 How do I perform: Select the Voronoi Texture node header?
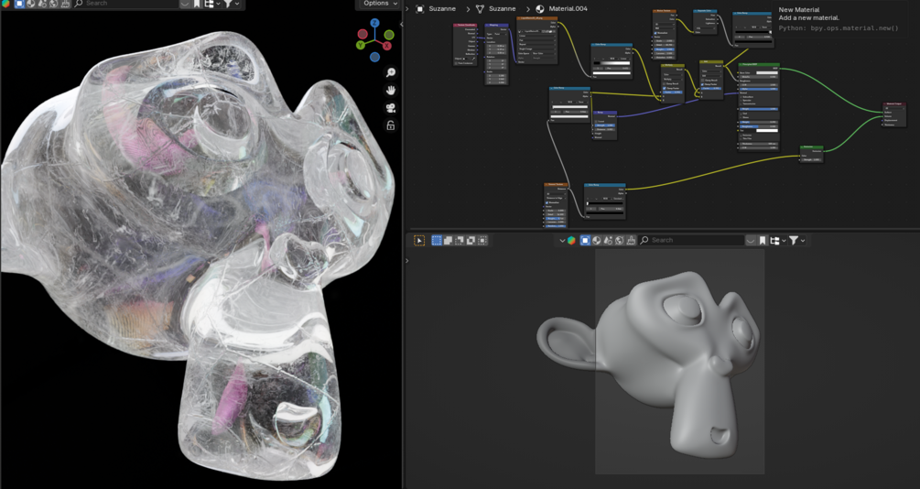tap(556, 184)
